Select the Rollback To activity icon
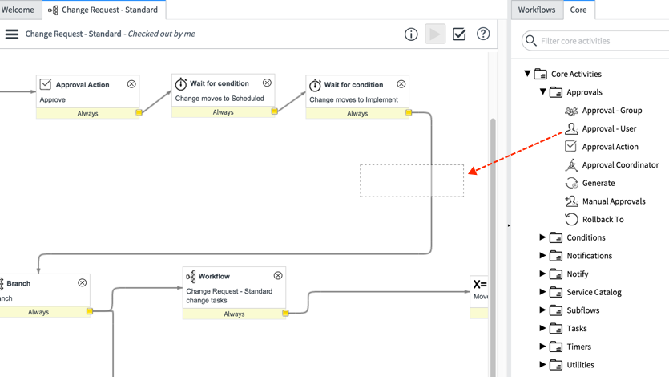 coord(571,219)
